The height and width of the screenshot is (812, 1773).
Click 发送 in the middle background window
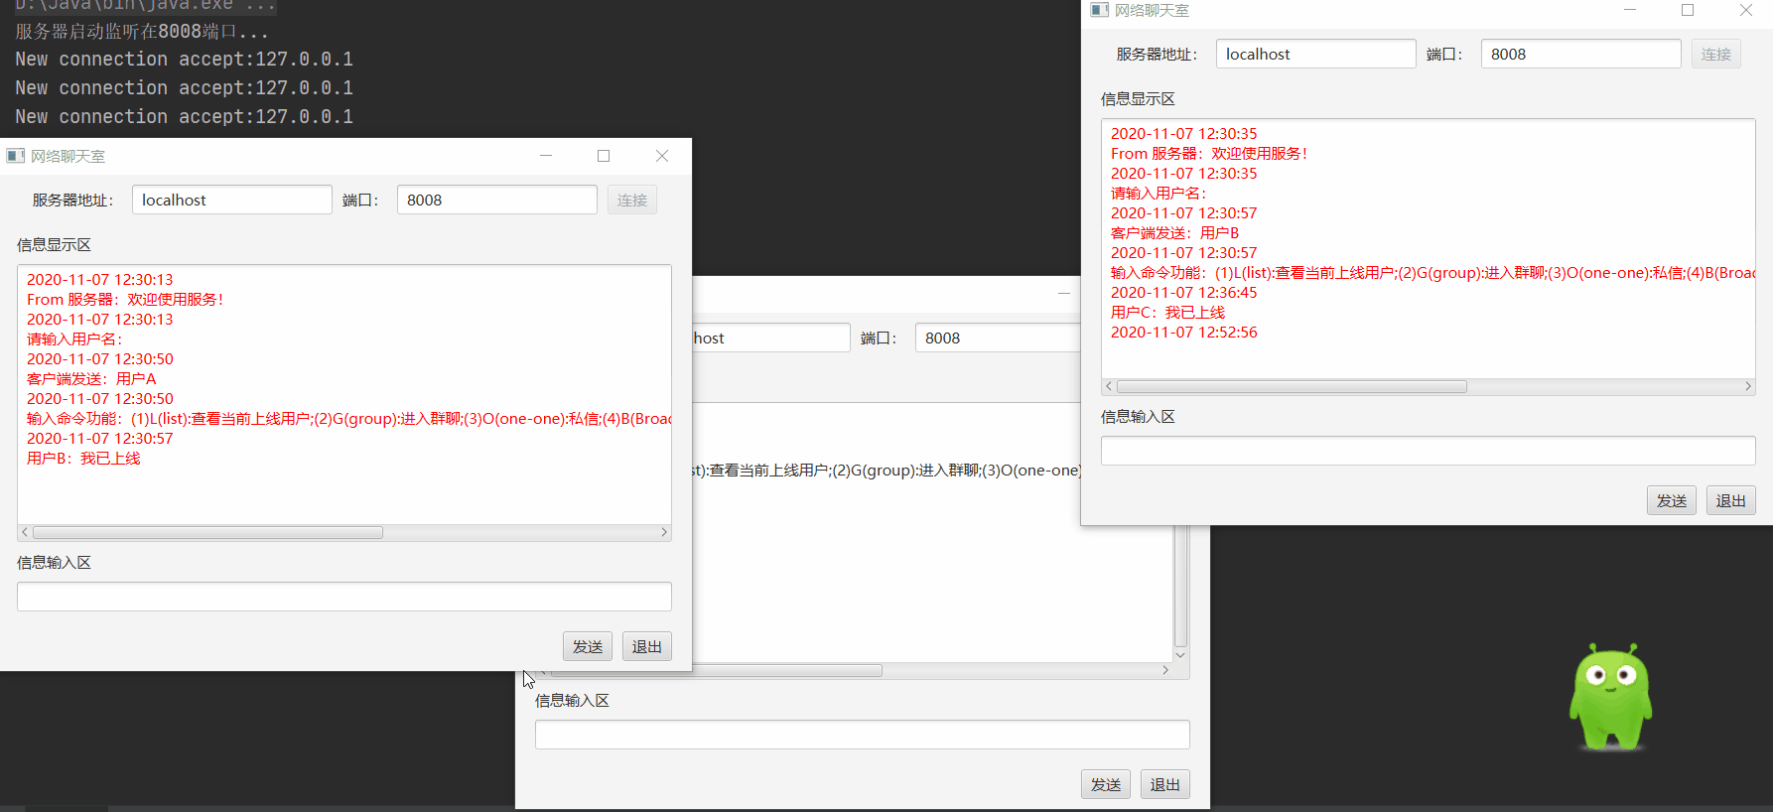[x=1106, y=784]
